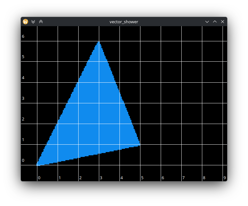Viewport: 248px width, 206px height.
Task: Click the x-axis label 4
Action: 122,178
